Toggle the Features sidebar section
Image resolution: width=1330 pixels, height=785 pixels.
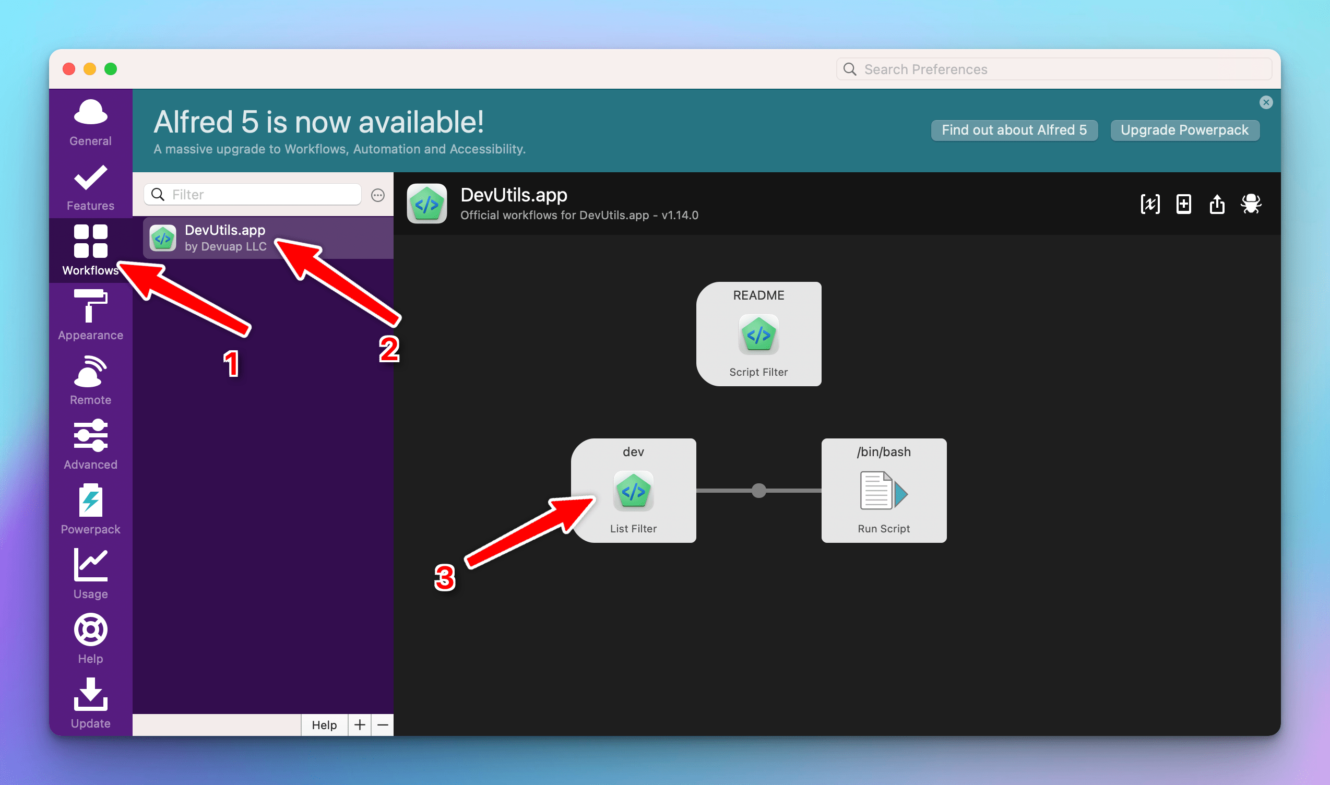point(91,186)
